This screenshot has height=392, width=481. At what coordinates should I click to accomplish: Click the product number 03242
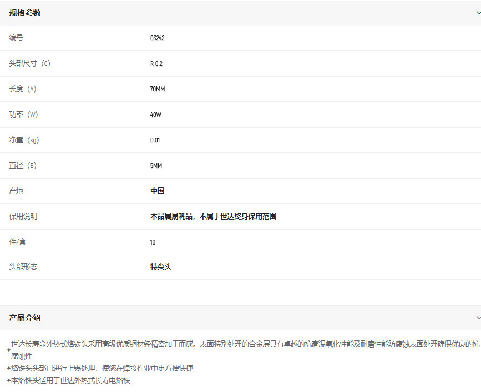pos(157,38)
